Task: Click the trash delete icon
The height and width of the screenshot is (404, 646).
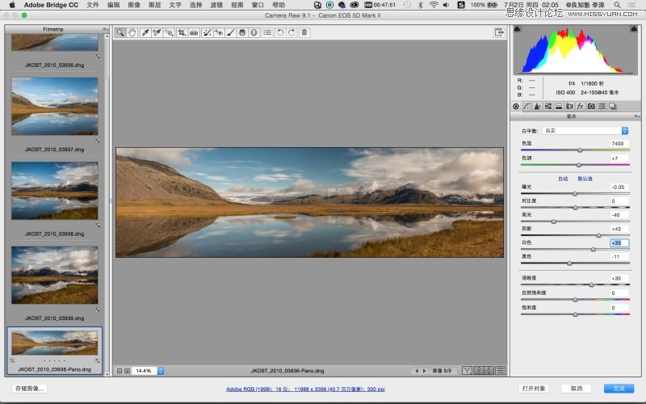Action: pyautogui.click(x=304, y=32)
